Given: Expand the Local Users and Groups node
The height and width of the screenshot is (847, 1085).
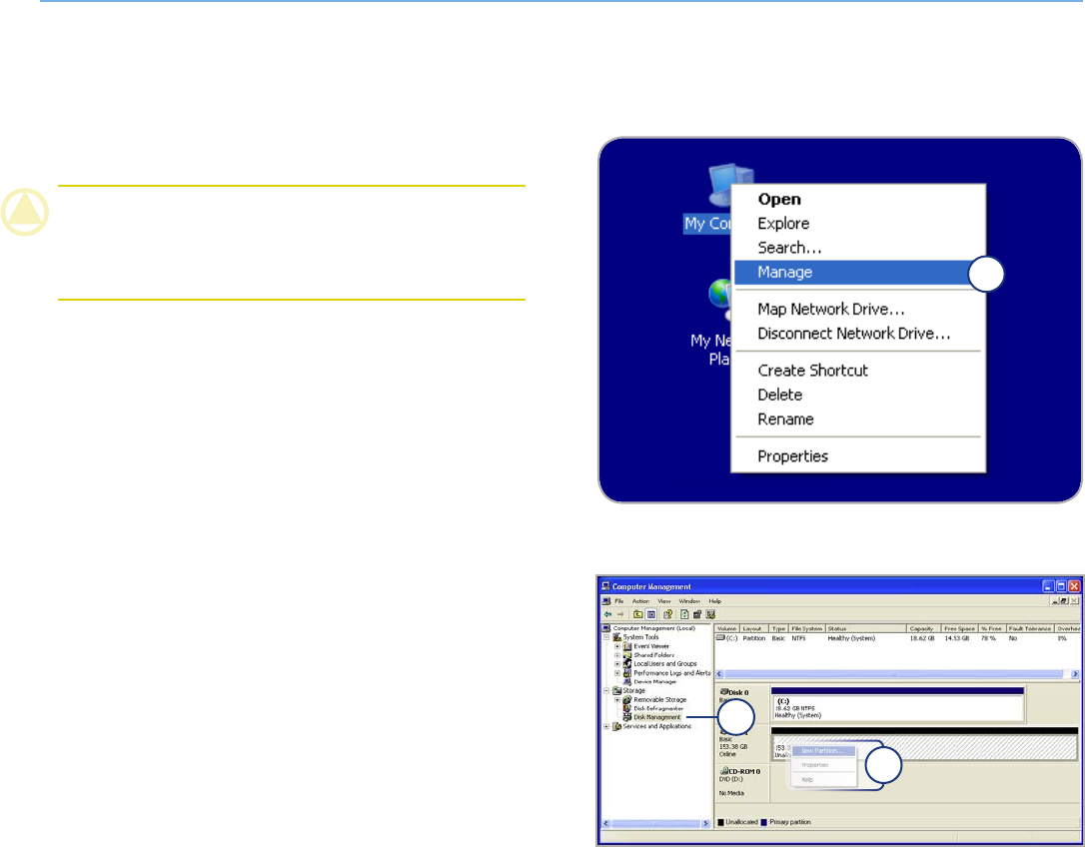Looking at the screenshot, I should [617, 663].
